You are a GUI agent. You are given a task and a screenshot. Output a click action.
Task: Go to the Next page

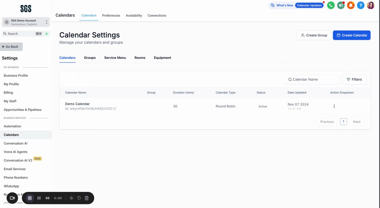coord(357,122)
